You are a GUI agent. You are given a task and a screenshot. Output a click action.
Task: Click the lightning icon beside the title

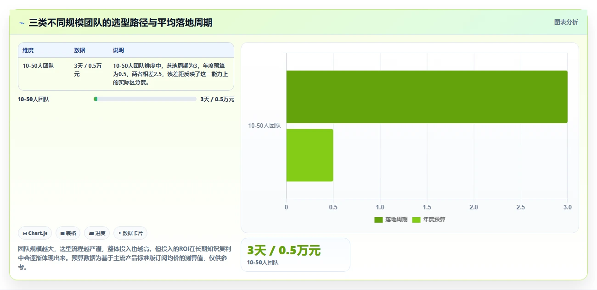(22, 23)
